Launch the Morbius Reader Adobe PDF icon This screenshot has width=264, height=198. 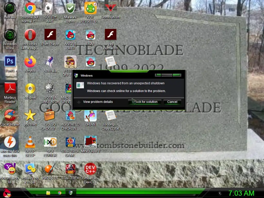10,88
